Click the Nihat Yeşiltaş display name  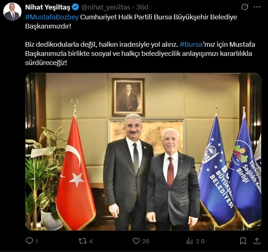point(48,7)
